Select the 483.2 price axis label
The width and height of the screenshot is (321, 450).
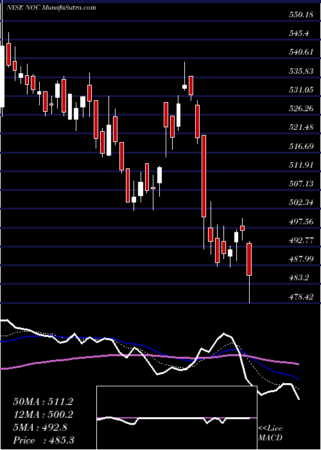[x=299, y=278]
